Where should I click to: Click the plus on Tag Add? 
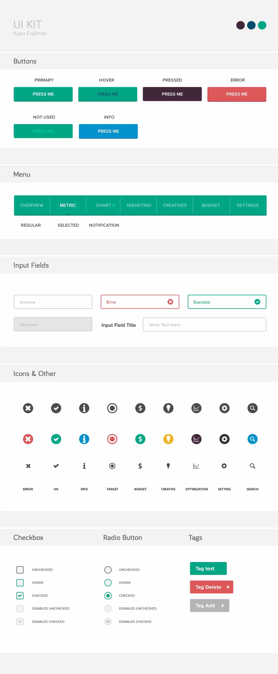coord(222,606)
